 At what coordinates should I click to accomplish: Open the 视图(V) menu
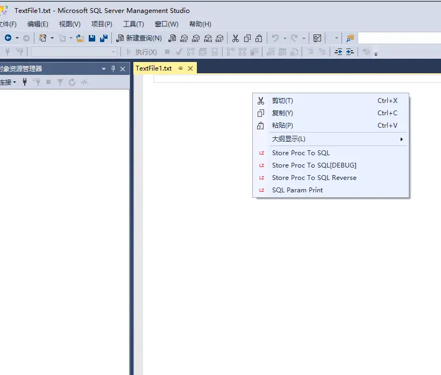pyautogui.click(x=69, y=24)
